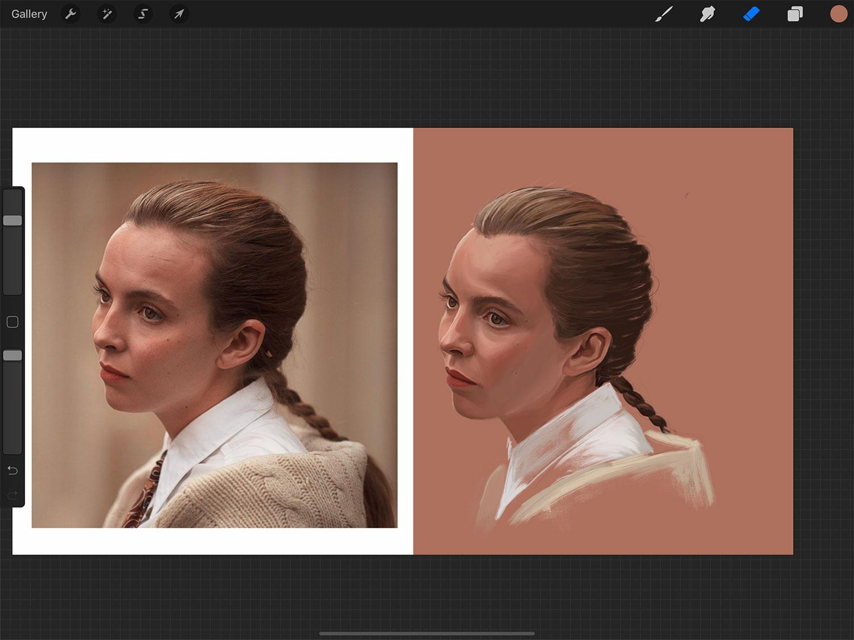The width and height of the screenshot is (854, 640).
Task: Open the Actions wrench menu
Action: 71,14
